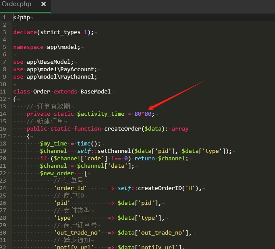Select the Order.php file tab
This screenshot has height=249, width=275.
pos(25,6)
